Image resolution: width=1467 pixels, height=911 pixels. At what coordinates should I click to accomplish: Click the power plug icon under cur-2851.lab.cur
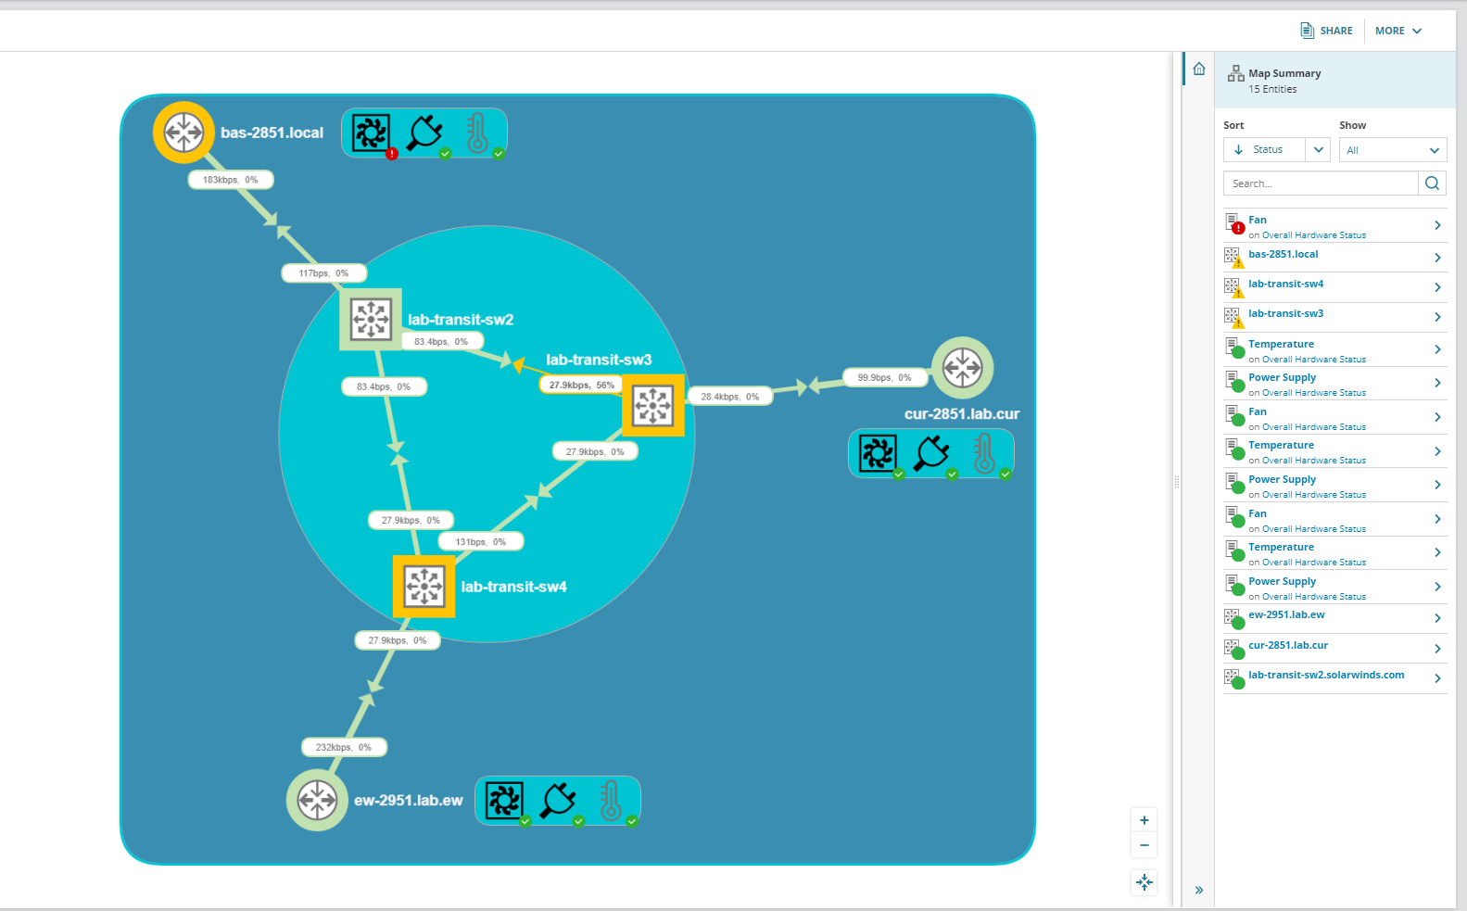(x=932, y=454)
